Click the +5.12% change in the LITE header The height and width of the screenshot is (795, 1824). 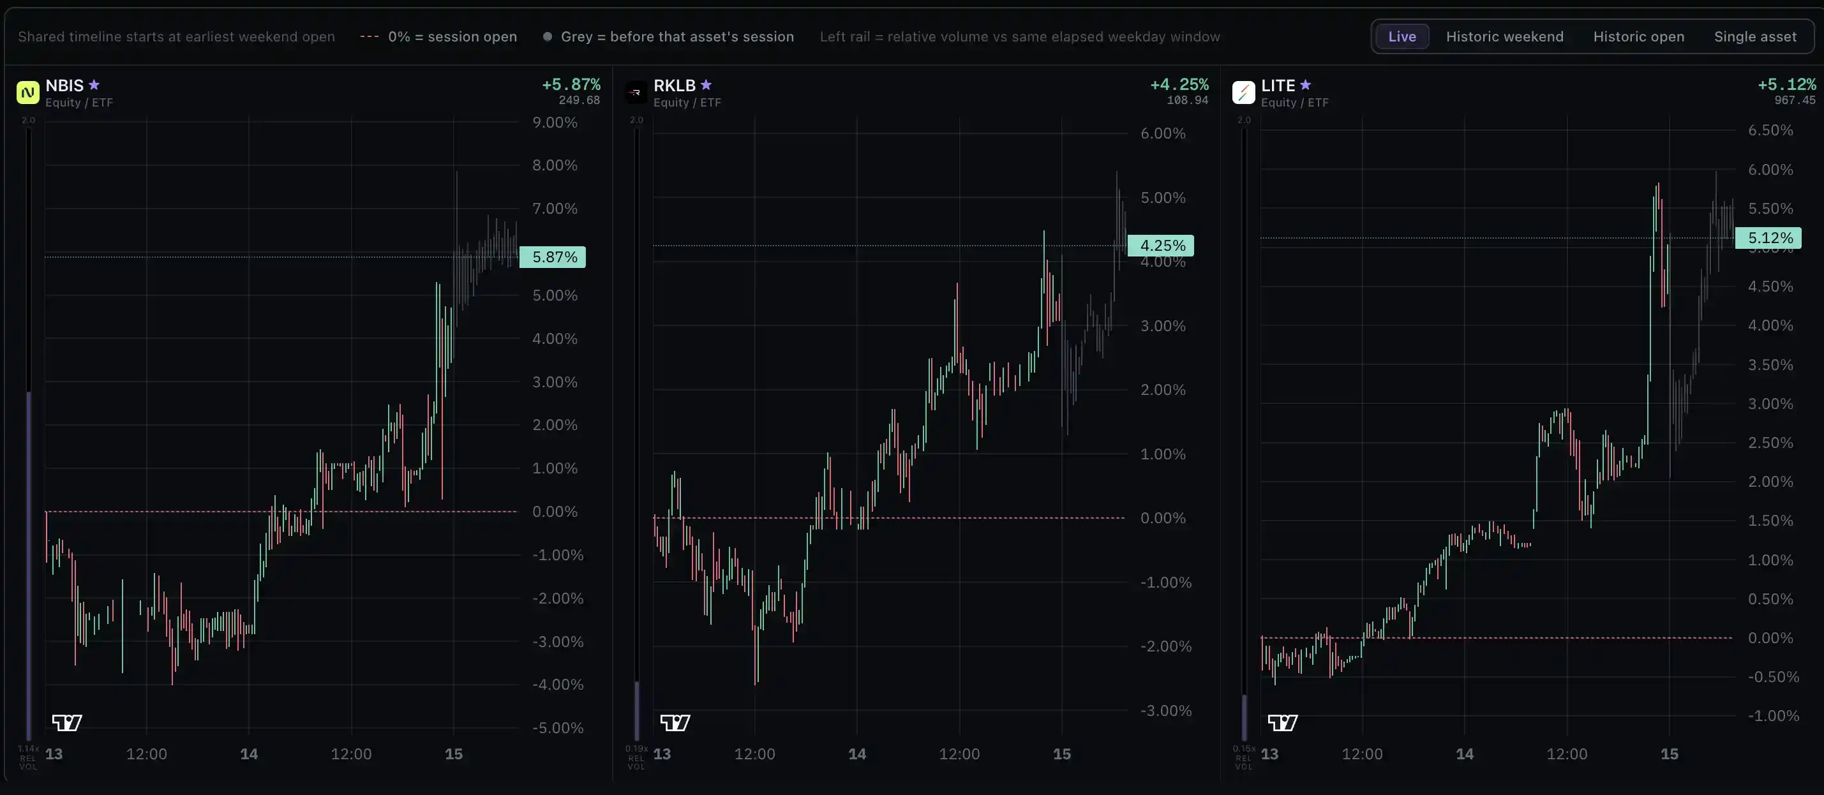pos(1786,85)
